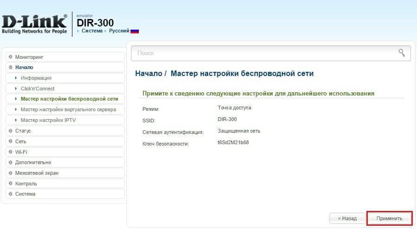Click the Примите к сведению section heading
417x229 pixels.
[x=258, y=93]
